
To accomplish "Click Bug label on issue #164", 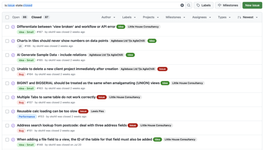I will tap(21, 74).
